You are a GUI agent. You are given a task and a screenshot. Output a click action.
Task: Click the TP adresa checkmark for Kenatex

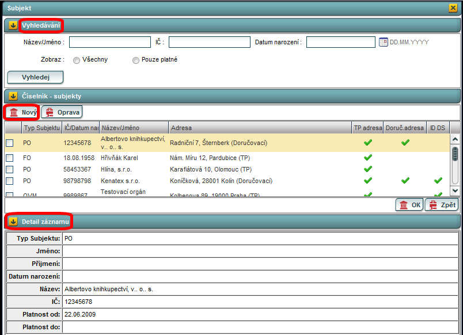tap(367, 180)
